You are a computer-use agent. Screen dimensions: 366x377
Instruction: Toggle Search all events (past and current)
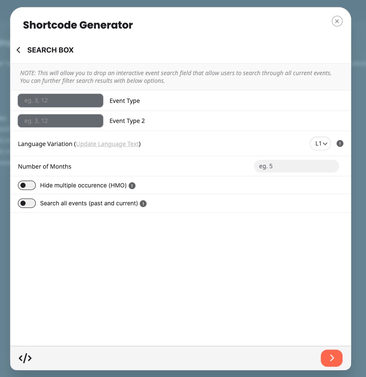click(27, 203)
